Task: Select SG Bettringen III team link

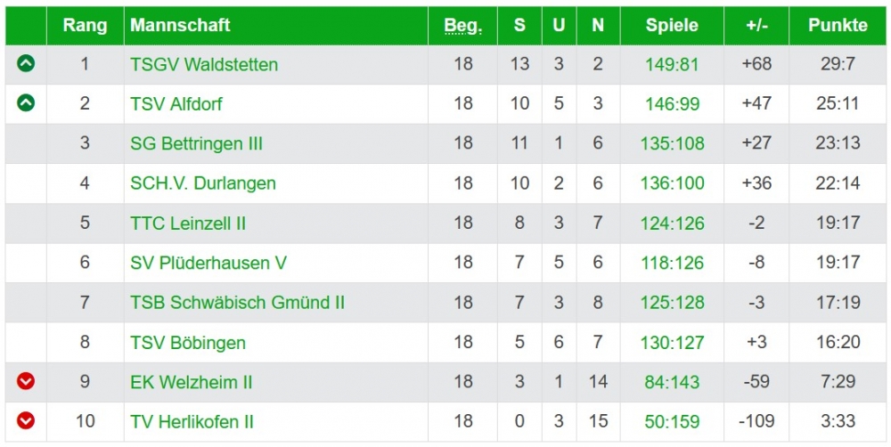Action: point(196,143)
